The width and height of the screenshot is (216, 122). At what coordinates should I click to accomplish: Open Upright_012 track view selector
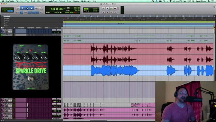tap(9, 101)
